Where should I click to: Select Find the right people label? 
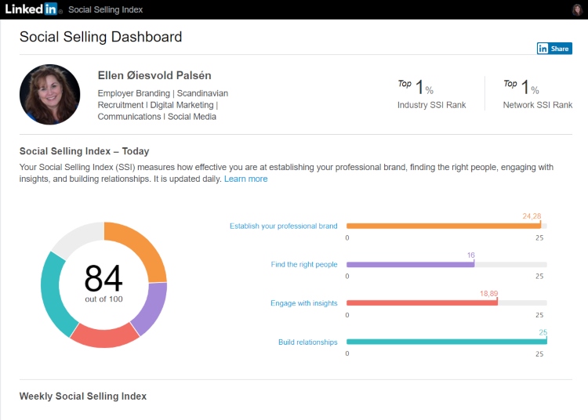[x=304, y=265]
